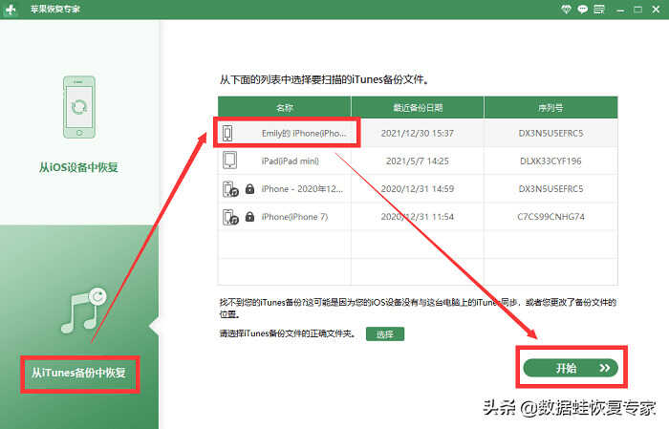Click serial number DLXK33CYF196
669x429 pixels.
pos(550,161)
